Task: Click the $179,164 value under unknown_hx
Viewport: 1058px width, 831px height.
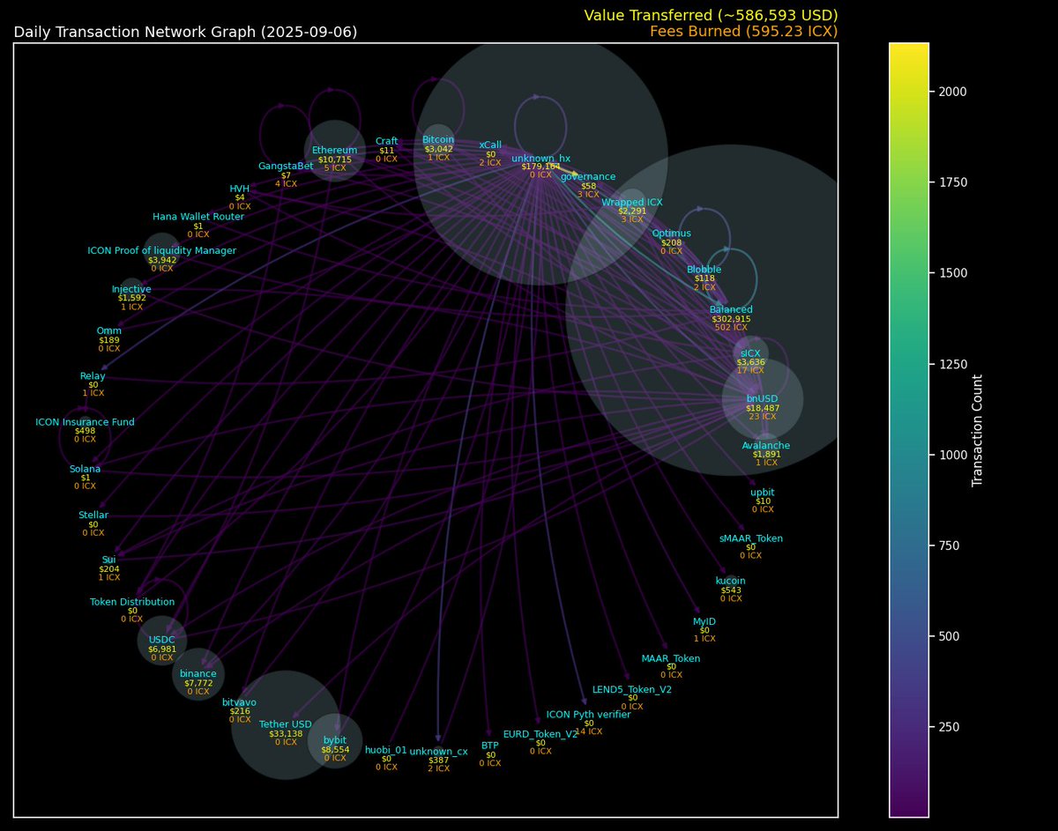Action: 540,166
